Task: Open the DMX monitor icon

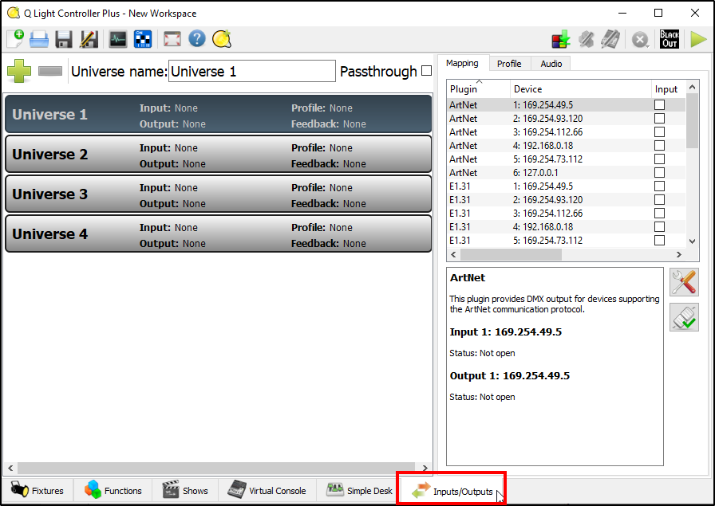Action: pyautogui.click(x=118, y=39)
